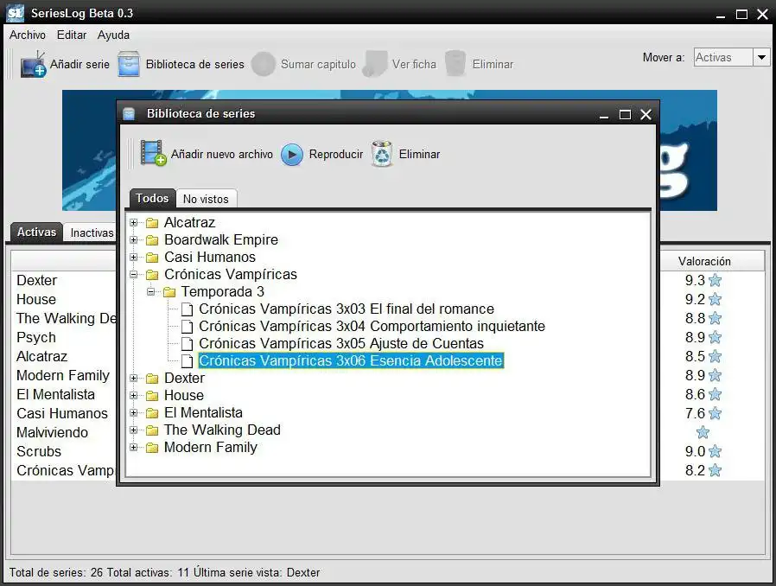
Task: Expand the Alcatraz tree node
Action: [134, 223]
